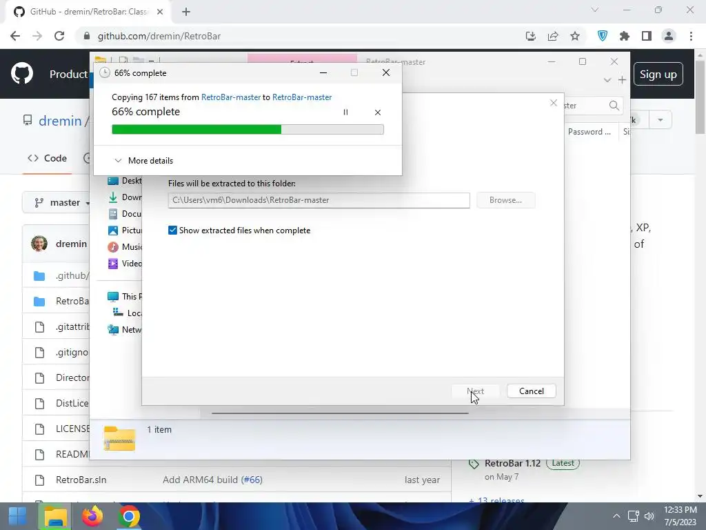The height and width of the screenshot is (530, 706).
Task: Open RetroBar 1.12 release
Action: click(x=512, y=464)
